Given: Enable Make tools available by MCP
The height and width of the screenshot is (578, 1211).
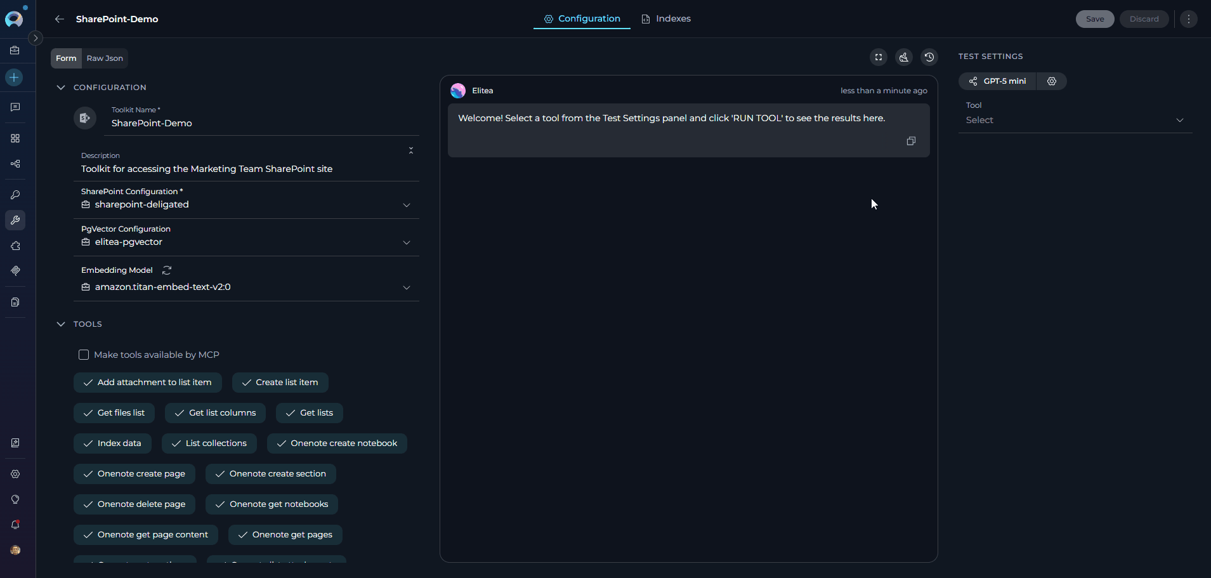Looking at the screenshot, I should point(84,355).
